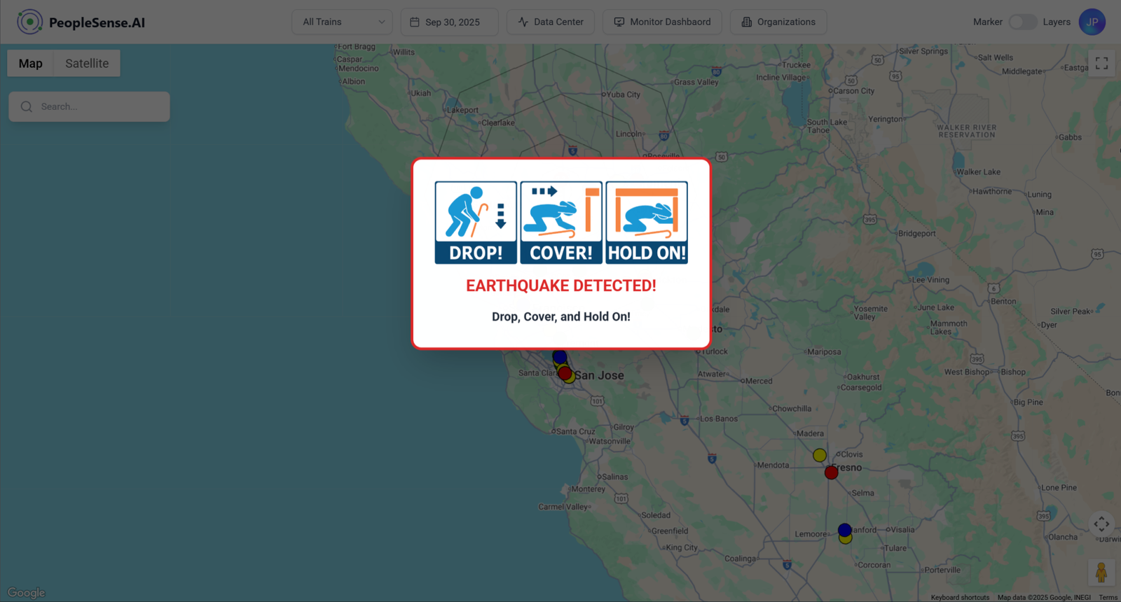This screenshot has width=1121, height=602.
Task: Switch to the Map view tab
Action: tap(31, 63)
